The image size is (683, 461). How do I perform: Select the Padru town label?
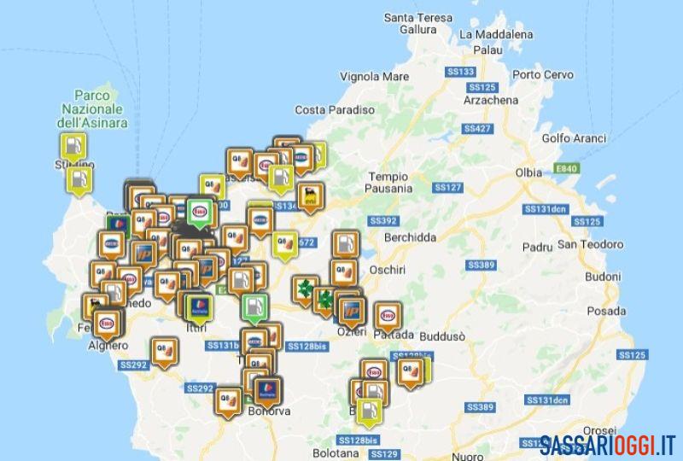(x=537, y=247)
